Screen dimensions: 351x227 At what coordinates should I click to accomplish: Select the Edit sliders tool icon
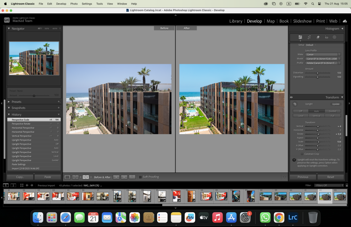pos(300,37)
